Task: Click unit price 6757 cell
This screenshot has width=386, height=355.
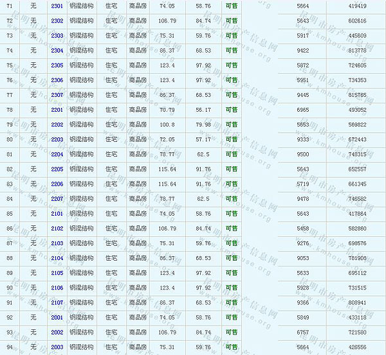Action: pos(303,333)
